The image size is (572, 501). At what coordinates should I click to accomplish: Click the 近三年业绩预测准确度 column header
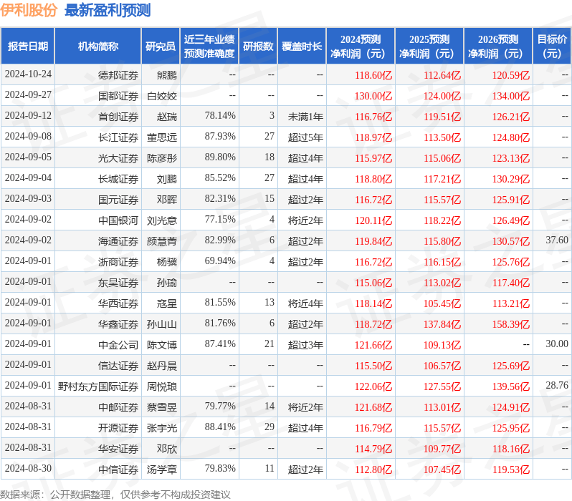click(x=209, y=47)
